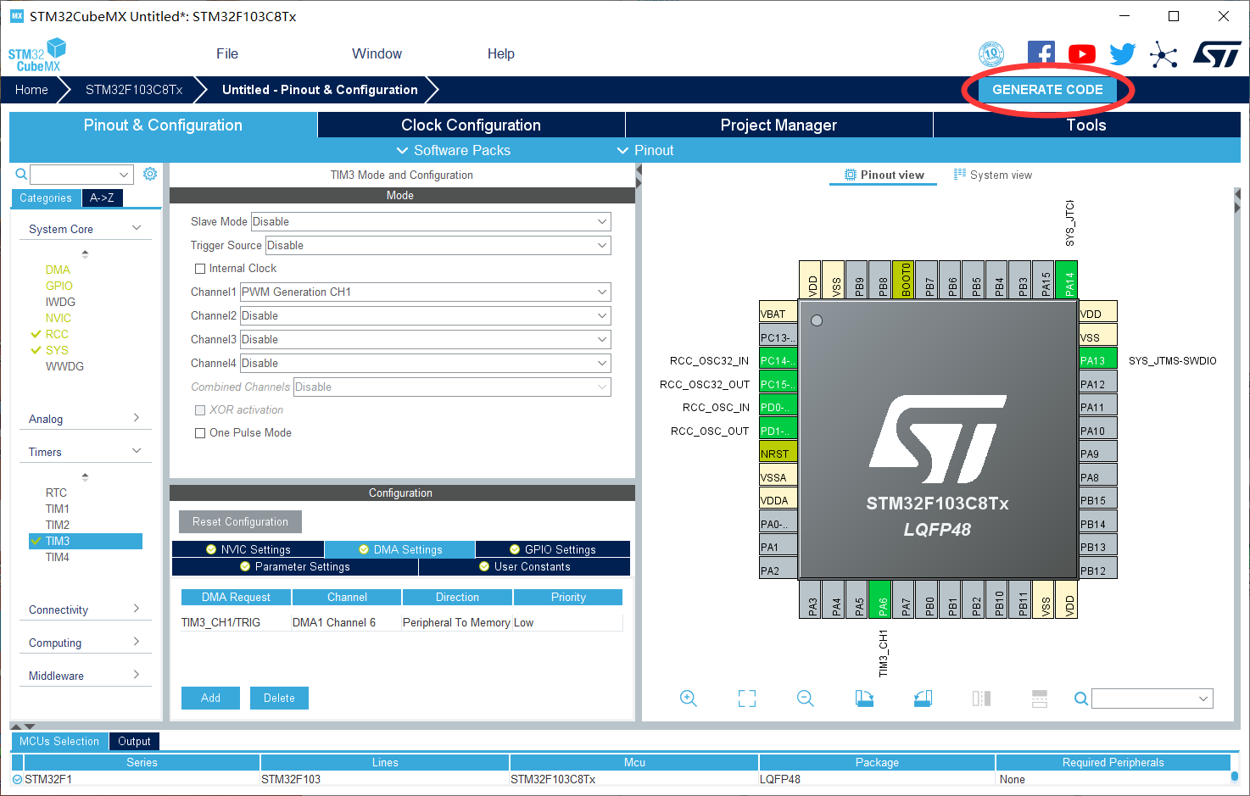Toggle the XOR activation checkbox
This screenshot has width=1250, height=796.
point(200,410)
